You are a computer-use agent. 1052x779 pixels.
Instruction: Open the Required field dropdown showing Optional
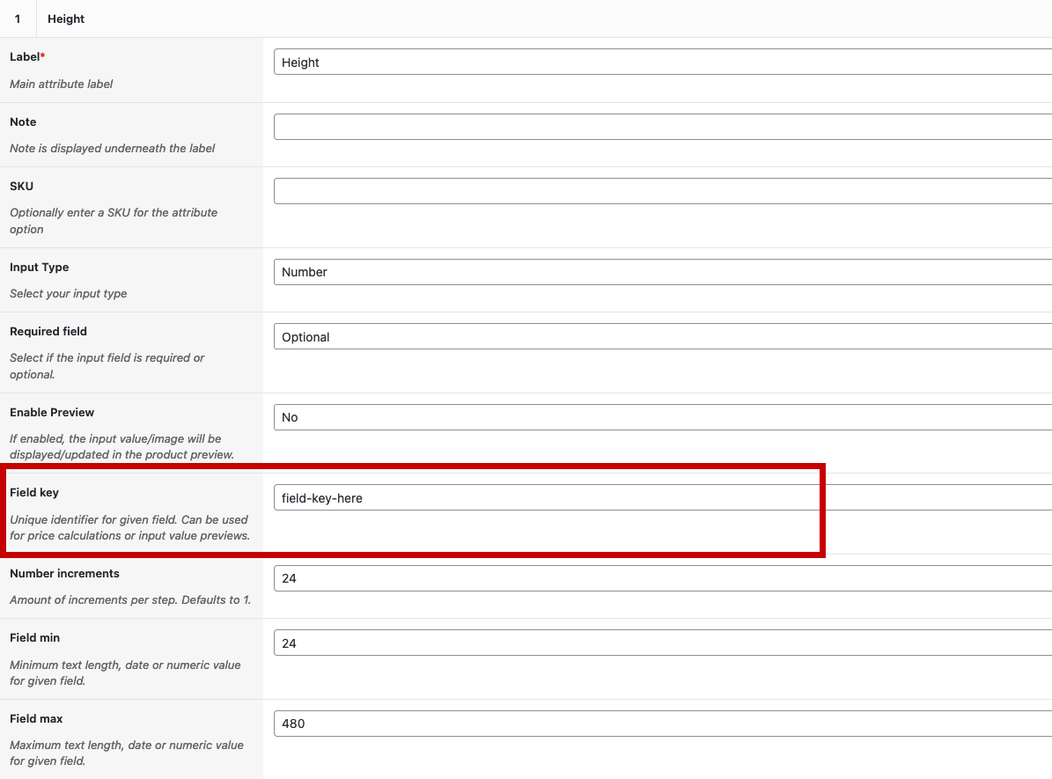point(660,337)
